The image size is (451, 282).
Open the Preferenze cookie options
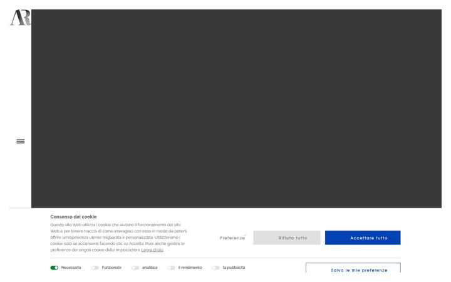232,238
